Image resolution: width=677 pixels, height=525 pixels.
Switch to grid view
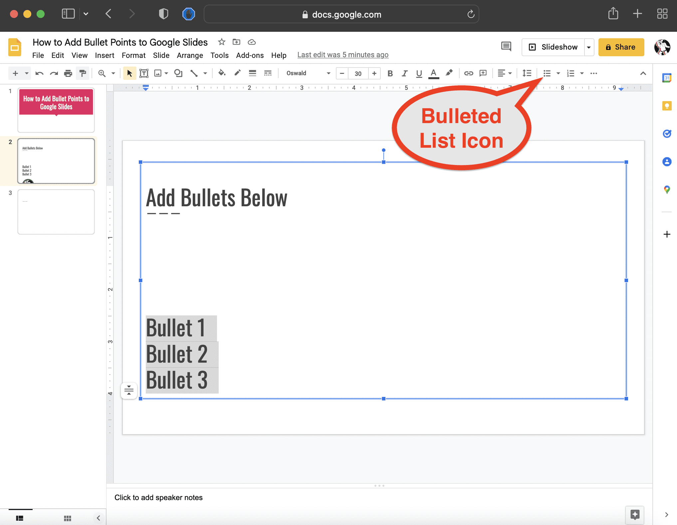coord(68,518)
